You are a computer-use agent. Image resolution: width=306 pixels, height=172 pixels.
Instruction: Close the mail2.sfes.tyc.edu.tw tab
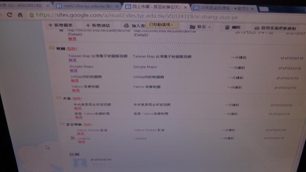click(x=117, y=6)
